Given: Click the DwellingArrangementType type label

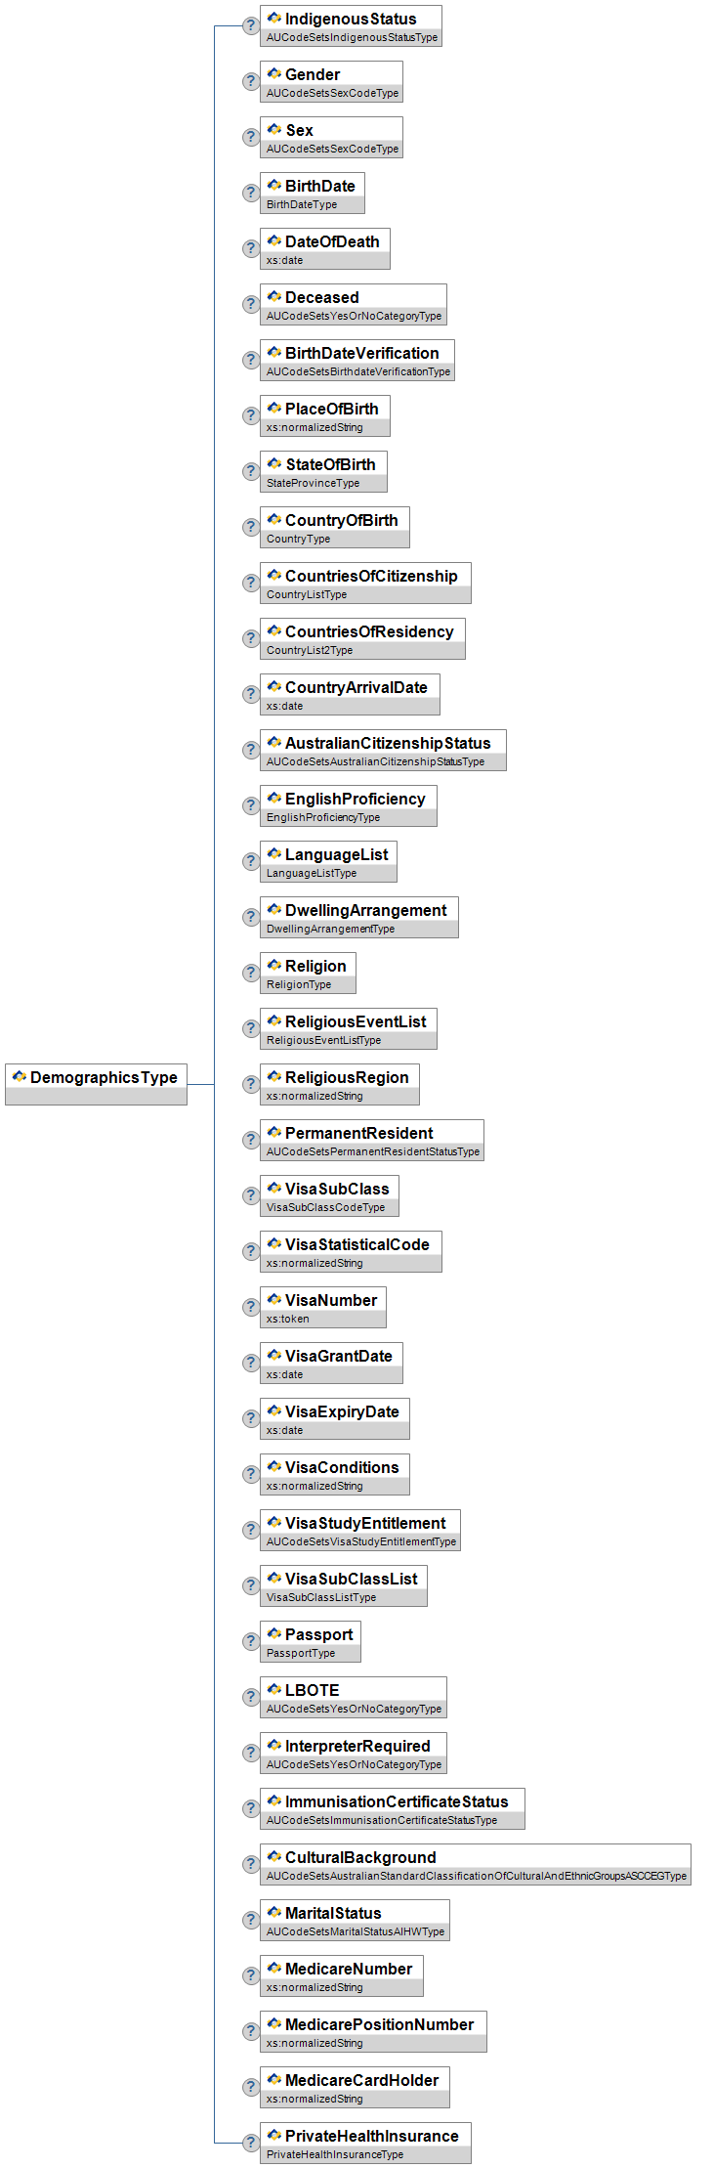Looking at the screenshot, I should click(x=330, y=930).
